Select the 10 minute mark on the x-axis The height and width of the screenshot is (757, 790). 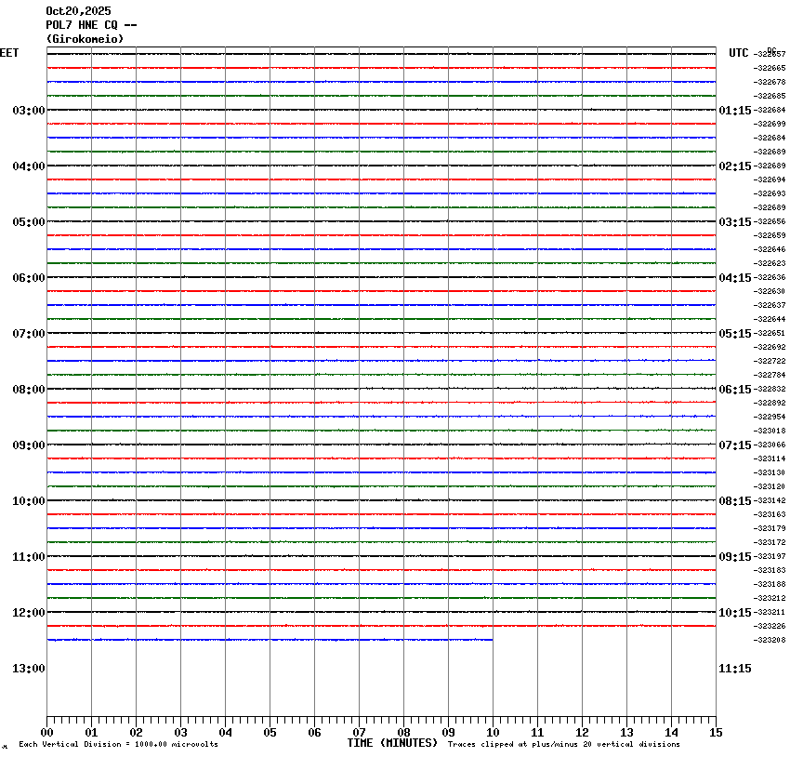493,733
